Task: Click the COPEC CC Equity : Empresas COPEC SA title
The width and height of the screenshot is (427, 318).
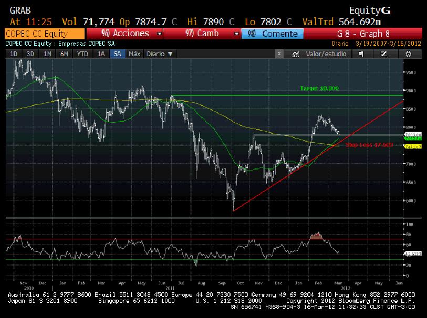Action: pyautogui.click(x=60, y=44)
